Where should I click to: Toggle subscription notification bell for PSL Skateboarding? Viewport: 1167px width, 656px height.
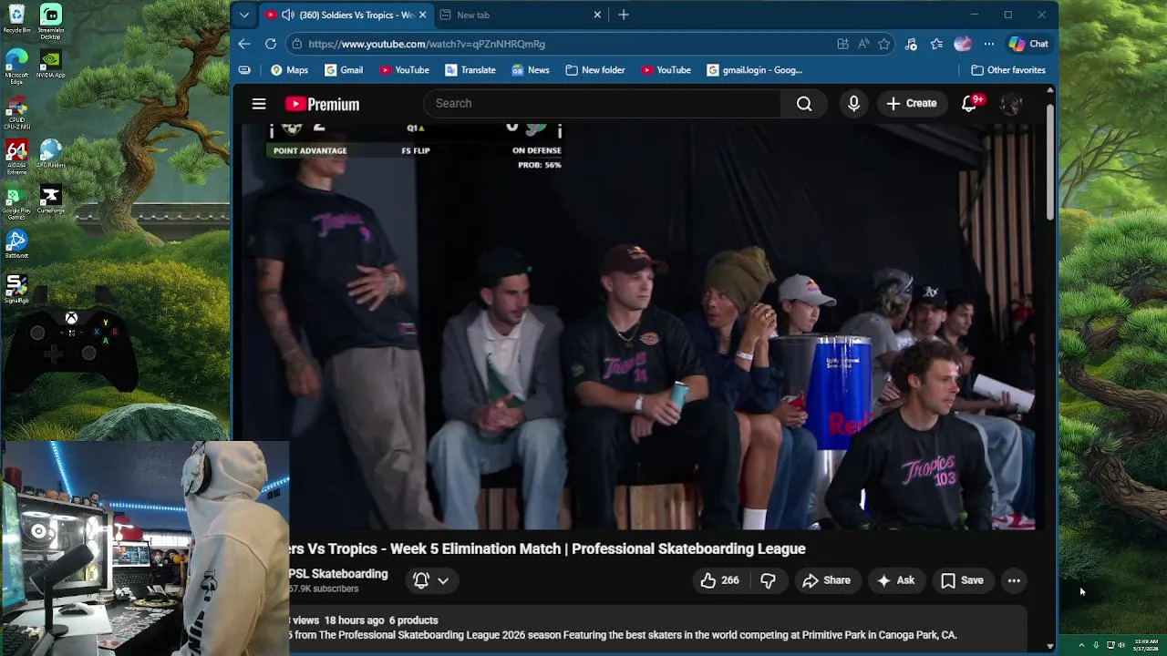pos(421,580)
